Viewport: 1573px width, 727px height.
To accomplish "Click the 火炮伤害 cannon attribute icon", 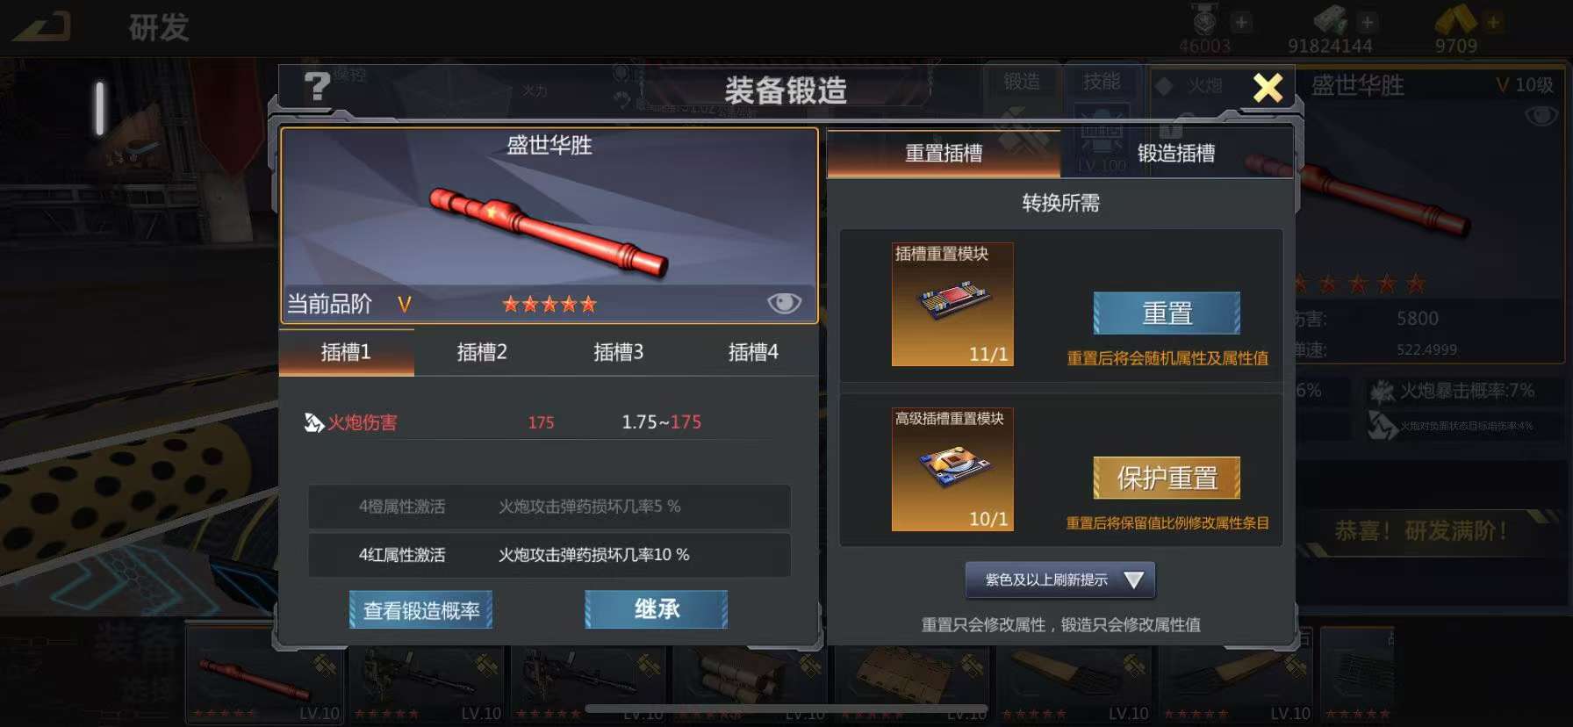I will [x=313, y=422].
